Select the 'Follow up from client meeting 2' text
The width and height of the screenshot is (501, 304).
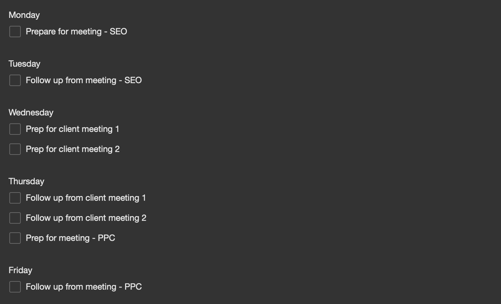point(86,218)
